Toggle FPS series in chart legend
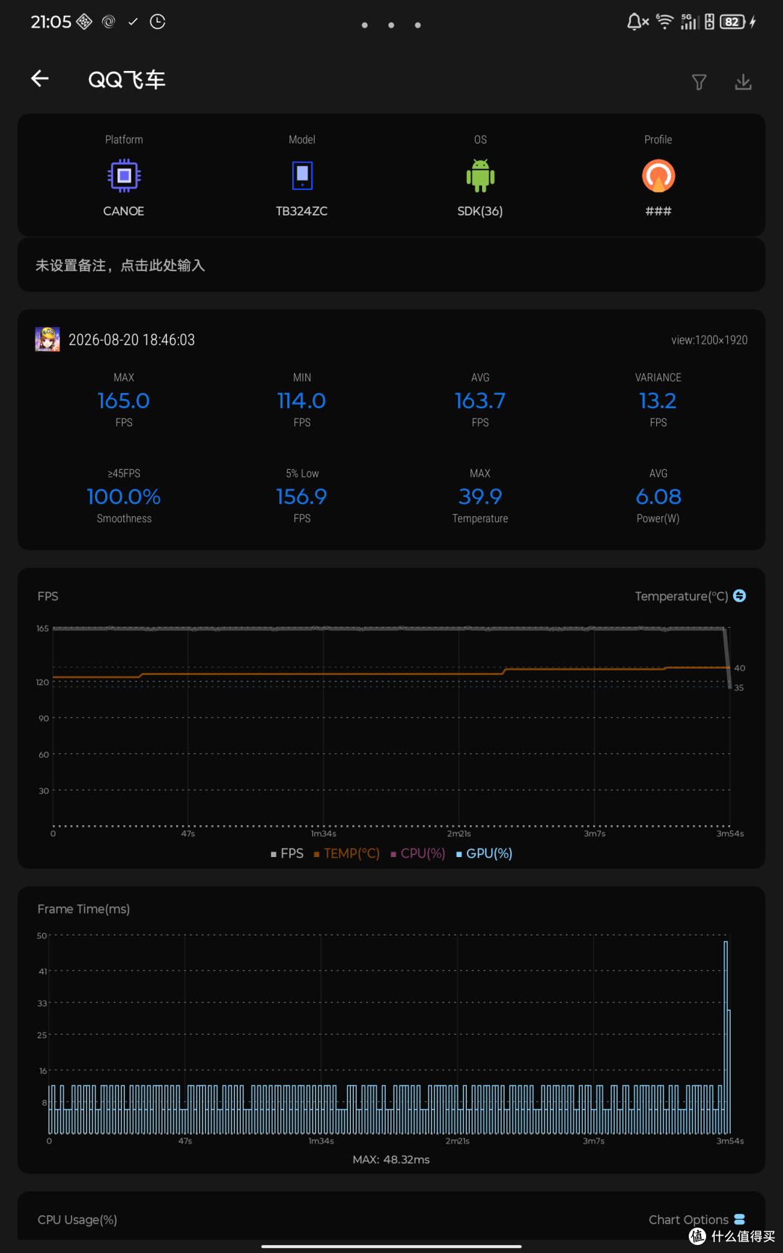The image size is (783, 1253). click(287, 853)
